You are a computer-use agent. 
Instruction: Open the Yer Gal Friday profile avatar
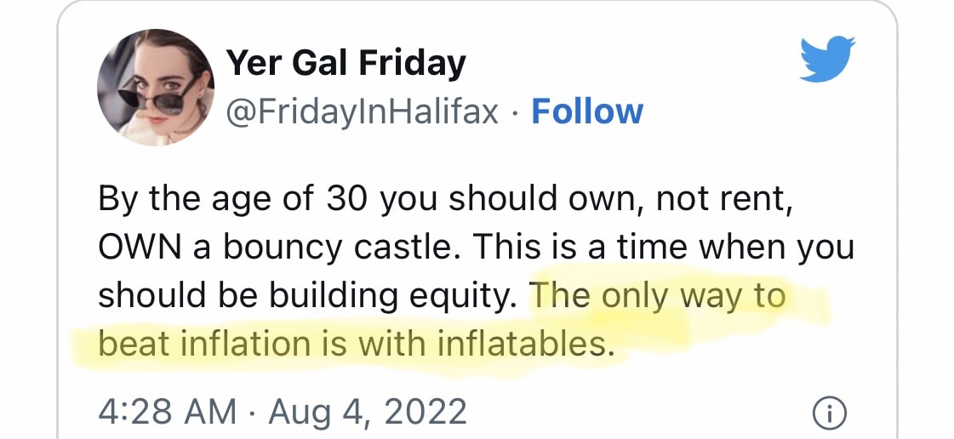pos(155,88)
